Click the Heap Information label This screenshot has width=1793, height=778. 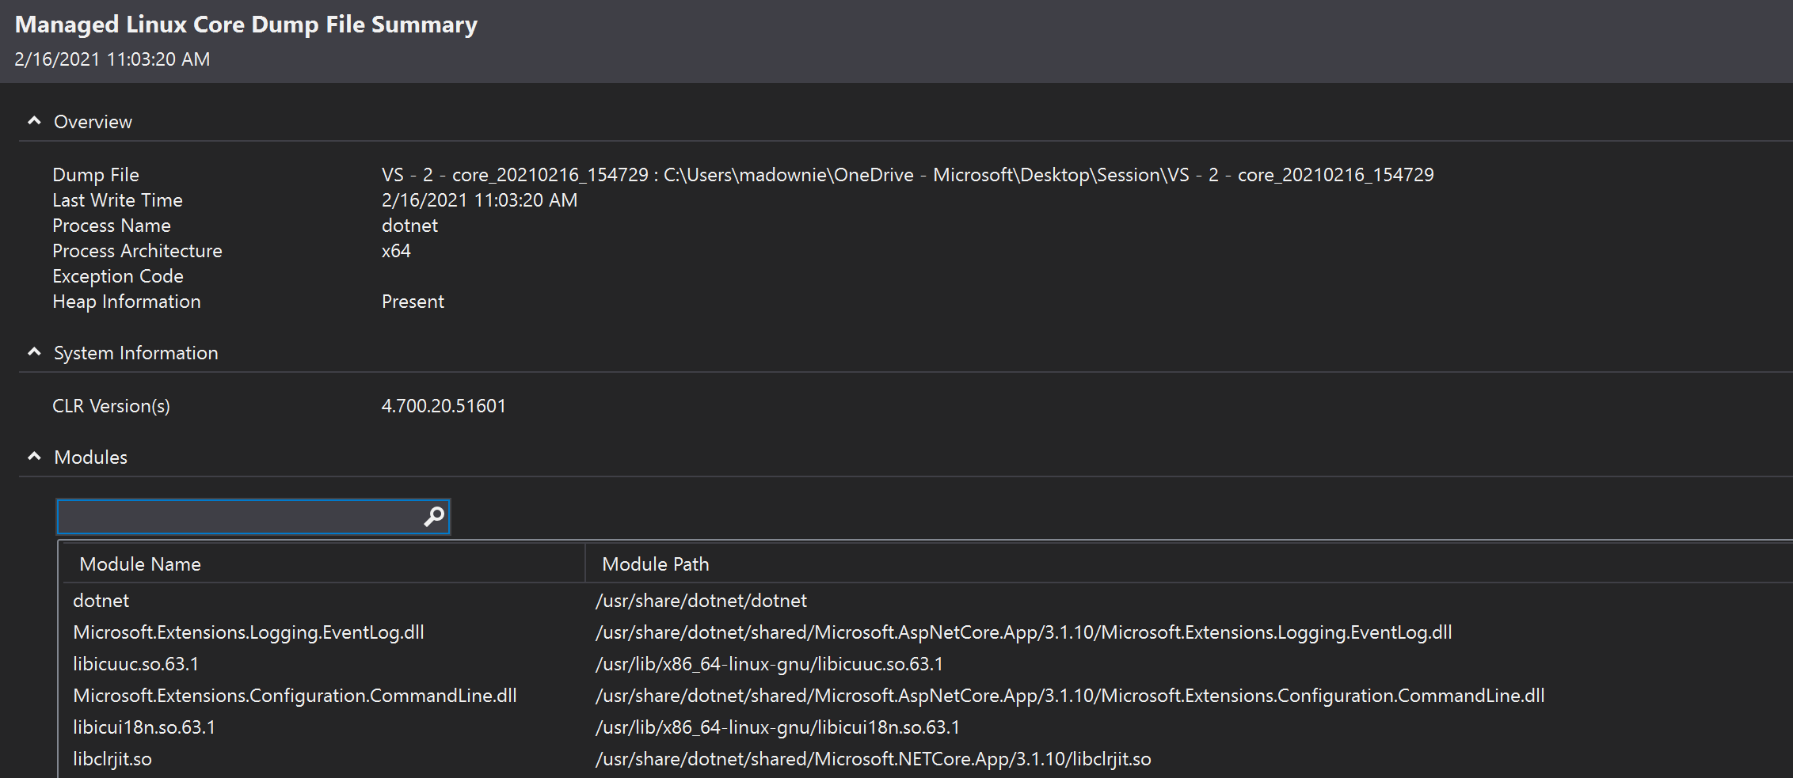127,302
